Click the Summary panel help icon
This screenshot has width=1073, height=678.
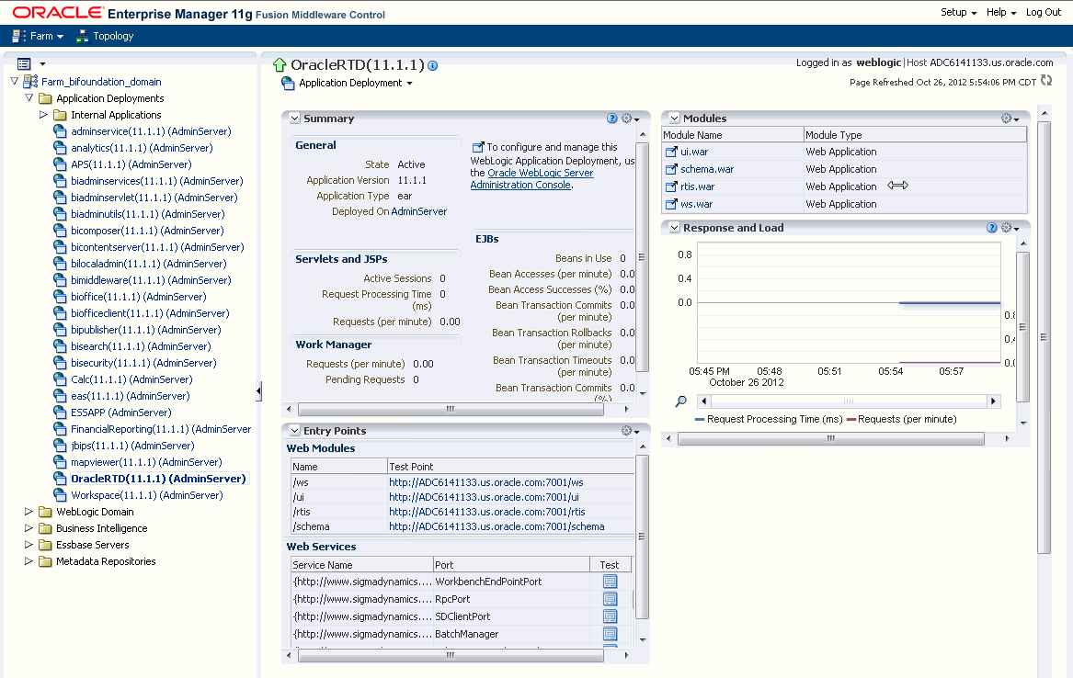pos(611,119)
